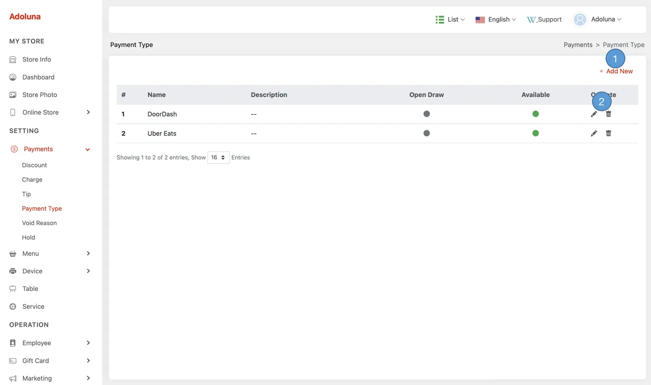Toggle Open Draw for Uber Eats
The image size is (651, 385).
click(426, 133)
